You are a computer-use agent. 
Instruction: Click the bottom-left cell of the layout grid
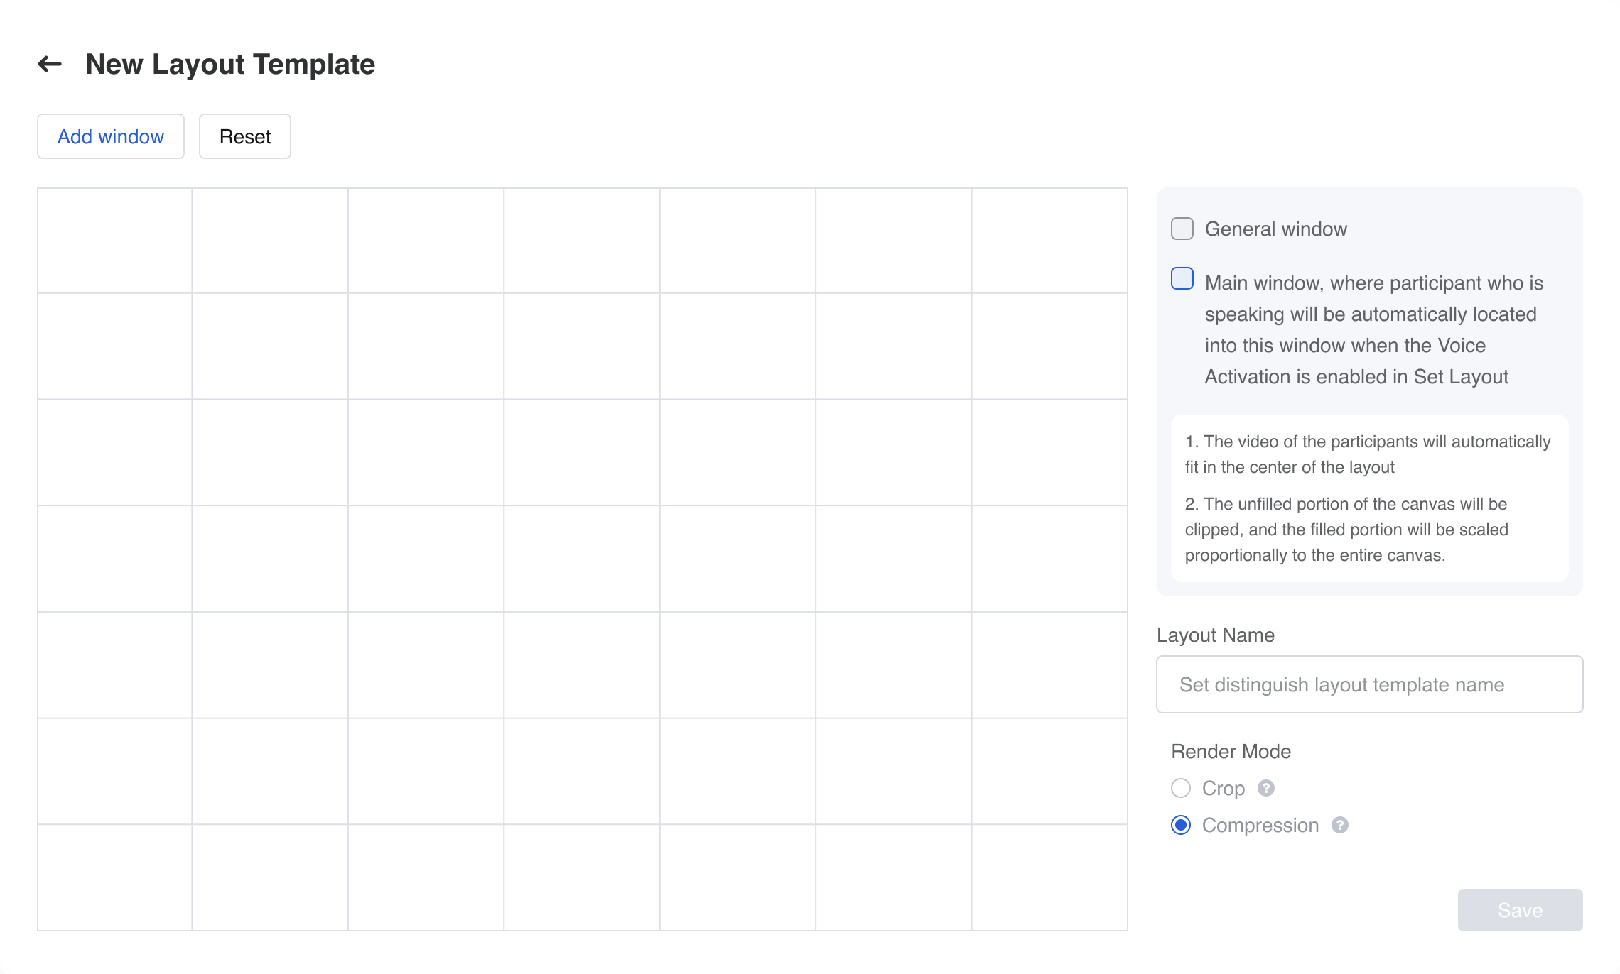[115, 877]
